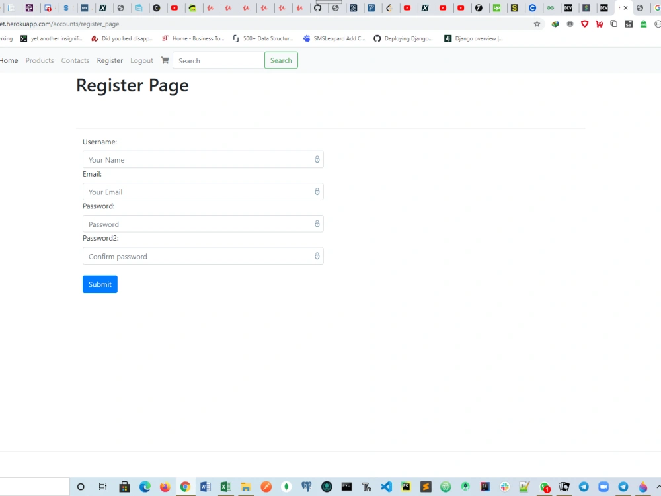The image size is (661, 496).
Task: Click the blue Submit button
Action: 100,284
